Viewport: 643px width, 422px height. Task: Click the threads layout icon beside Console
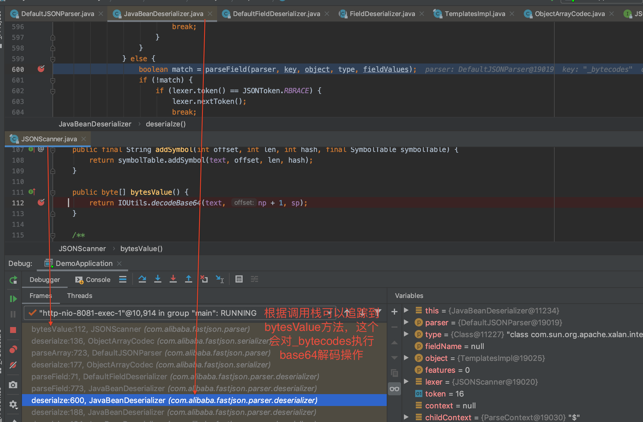coord(123,279)
